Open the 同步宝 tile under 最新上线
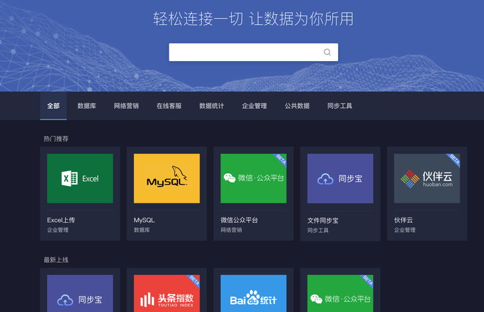 (x=80, y=293)
